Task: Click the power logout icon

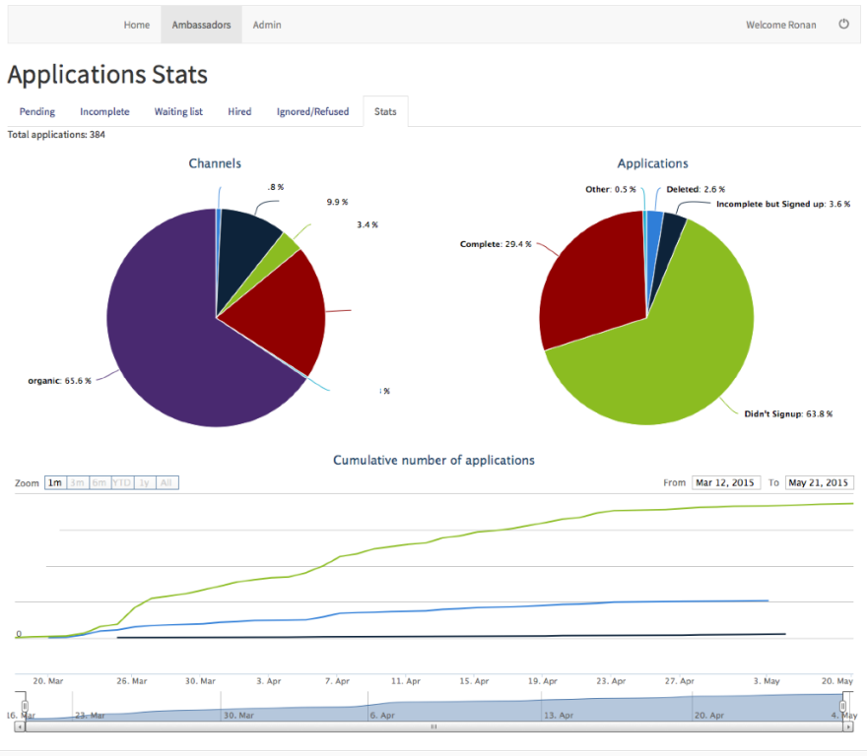Action: tap(843, 24)
